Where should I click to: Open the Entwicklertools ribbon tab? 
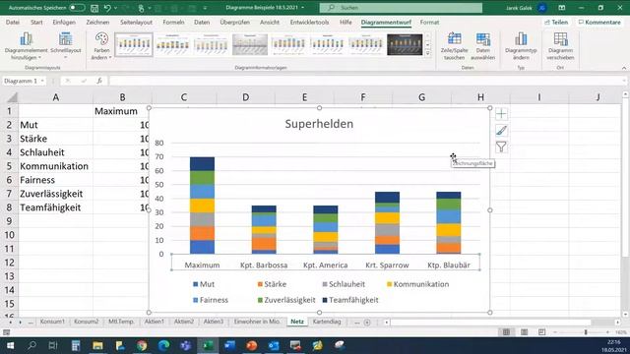(x=309, y=23)
